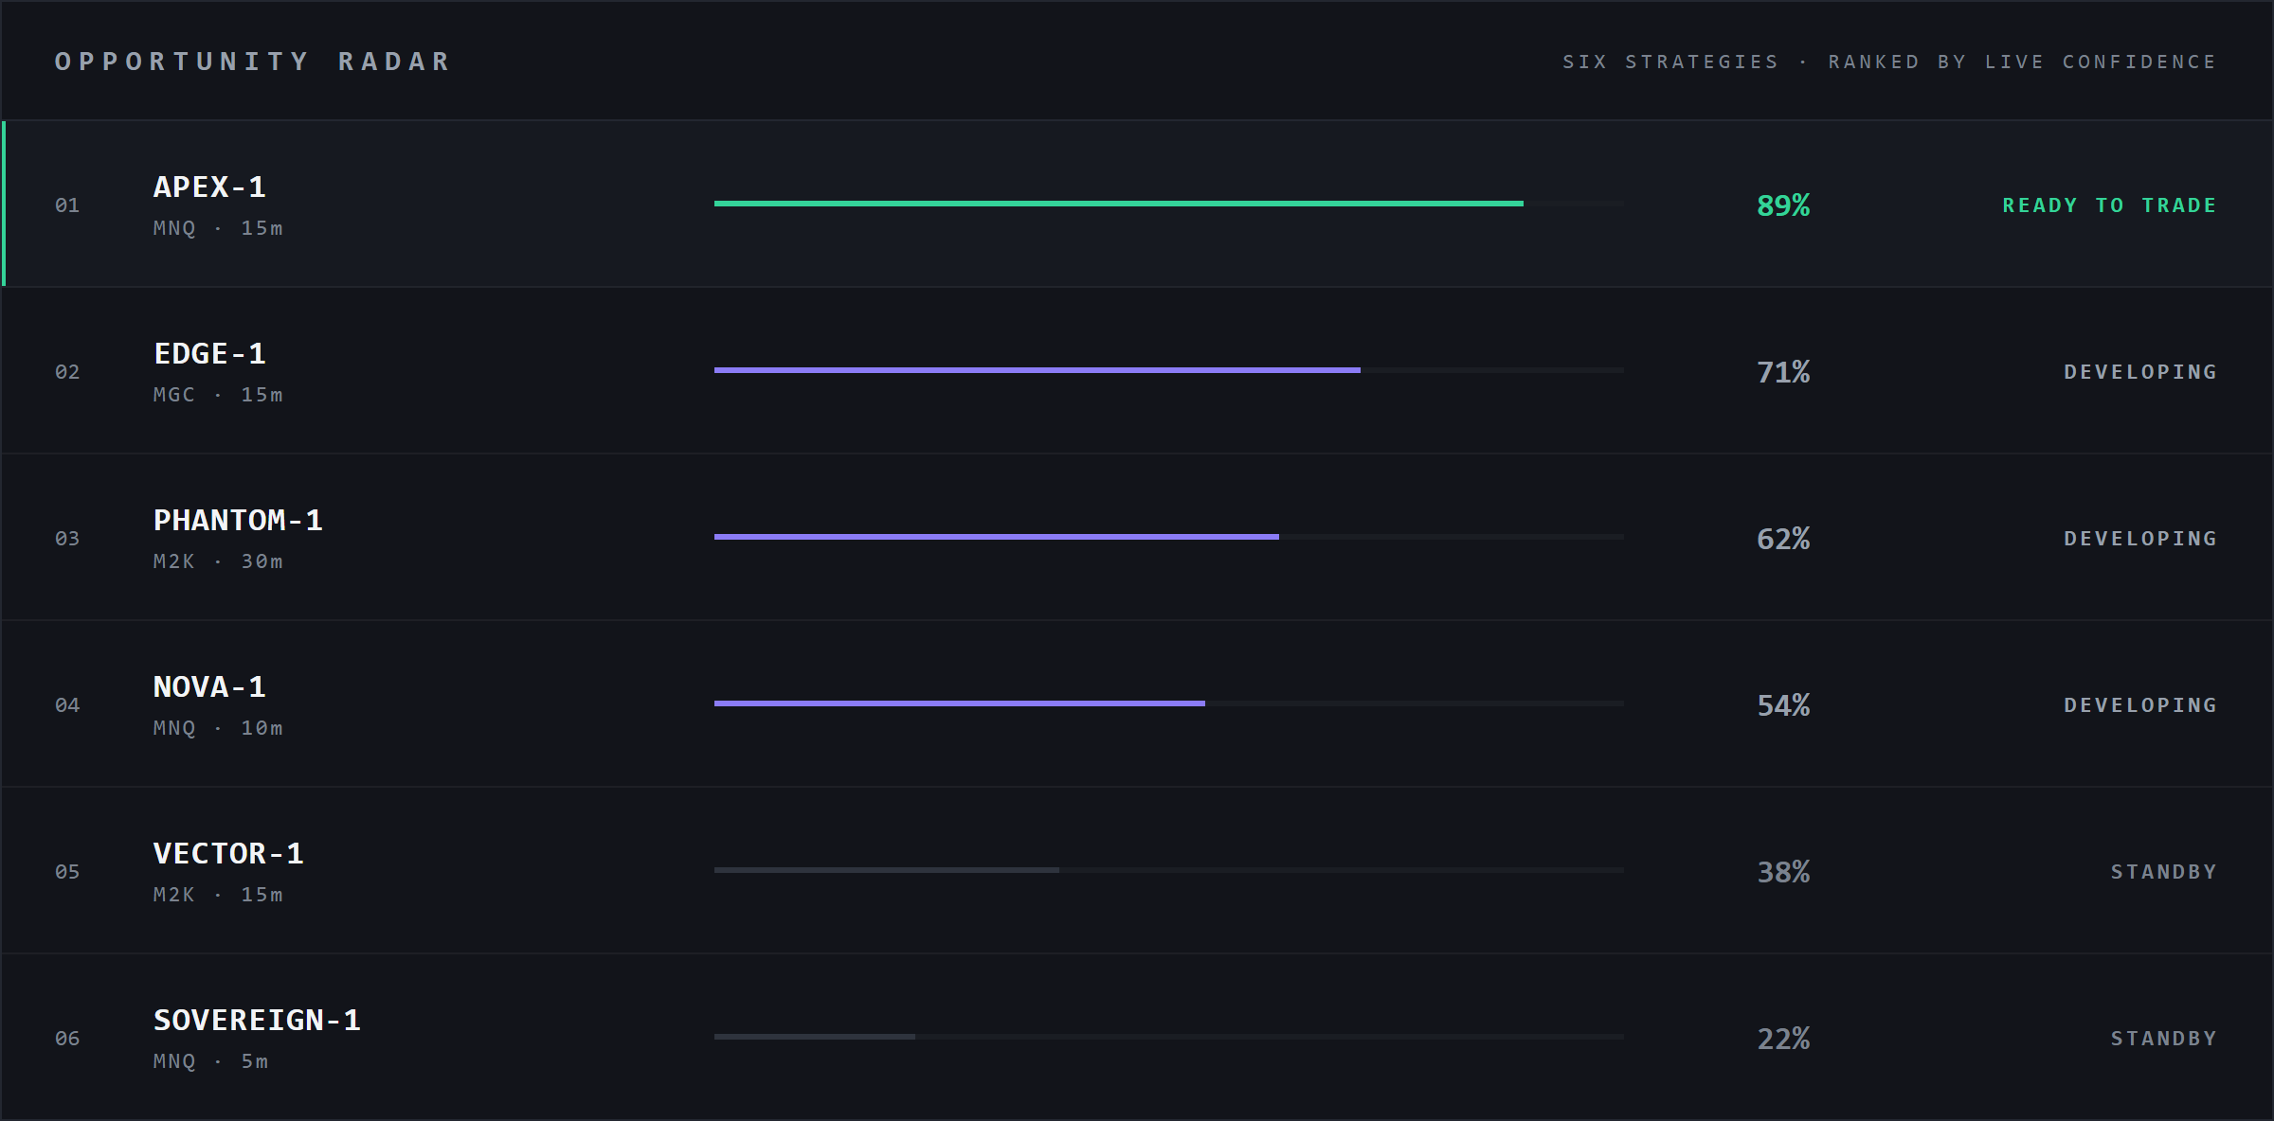Click the 62% confidence value

[1783, 539]
